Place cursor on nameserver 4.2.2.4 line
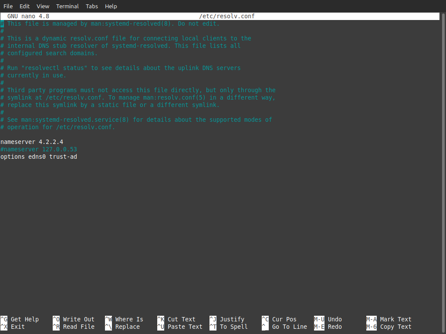 point(32,142)
